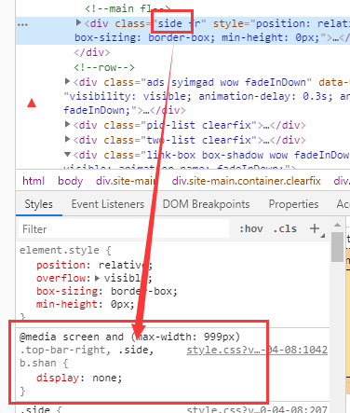The height and width of the screenshot is (413, 350).
Task: Open the DOM Breakpoints tab
Action: pyautogui.click(x=206, y=204)
